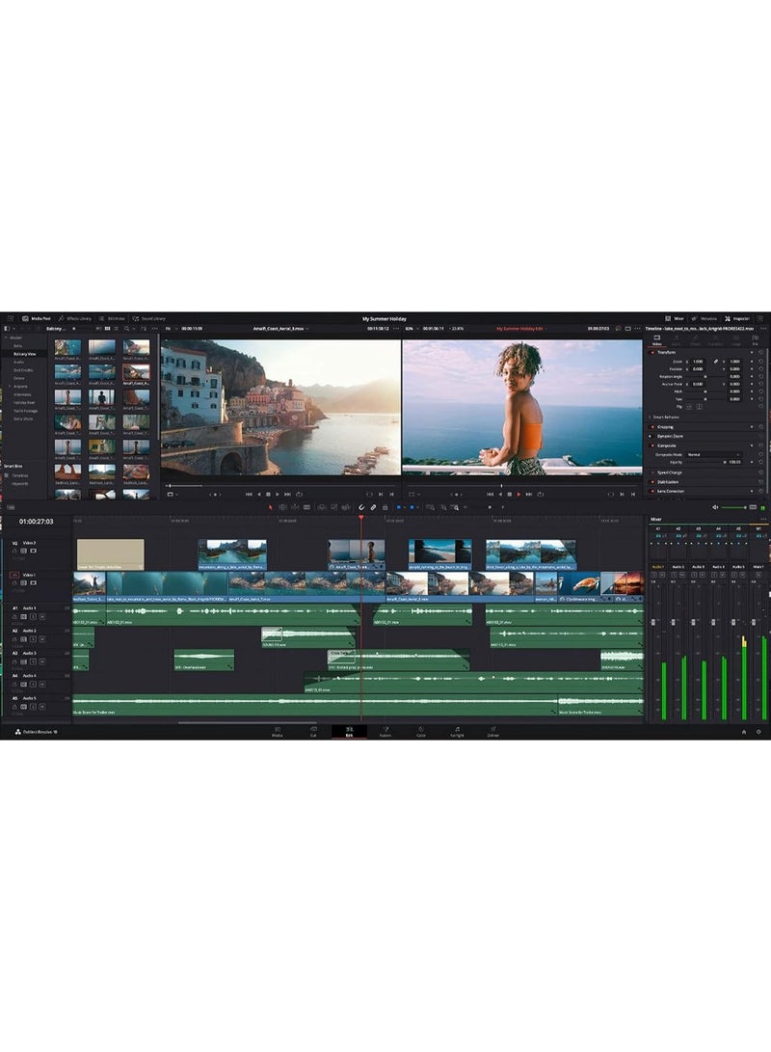The image size is (771, 1052).
Task: Toggle timeline snapping magnet
Action: tap(361, 507)
